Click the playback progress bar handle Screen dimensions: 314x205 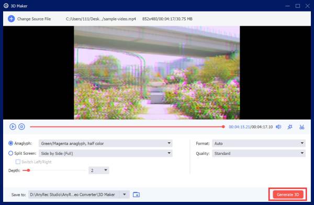223,127
